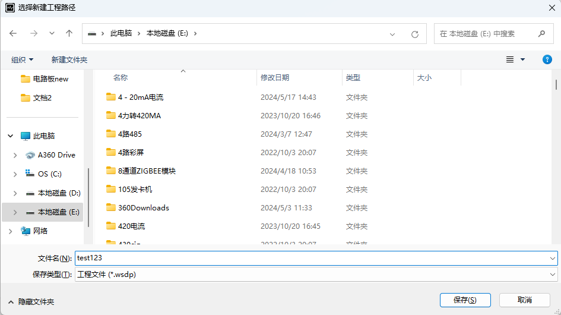Click the navigation pane scrollbar

pyautogui.click(x=88, y=197)
